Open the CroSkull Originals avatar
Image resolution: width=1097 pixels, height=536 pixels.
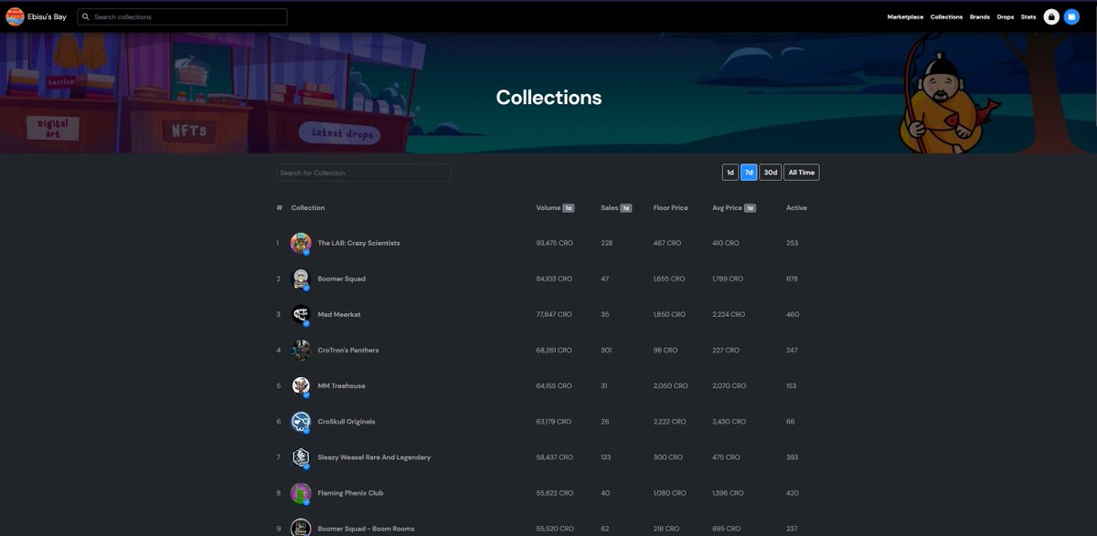pos(301,421)
